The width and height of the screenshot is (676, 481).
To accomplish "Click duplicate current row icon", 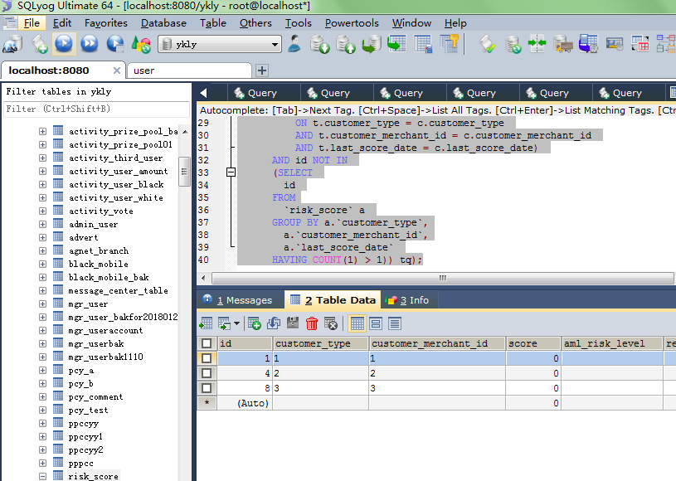I will pos(274,323).
